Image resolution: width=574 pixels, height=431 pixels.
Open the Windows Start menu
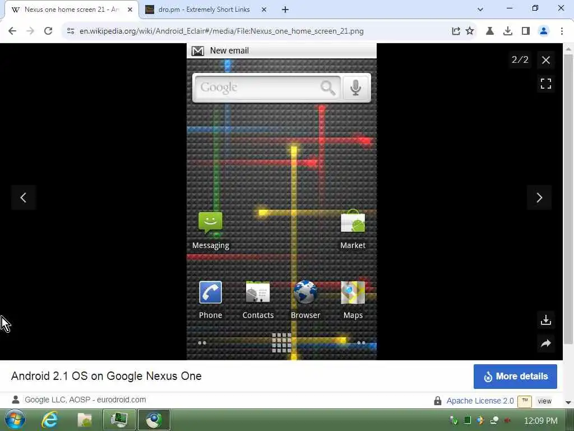(15, 420)
